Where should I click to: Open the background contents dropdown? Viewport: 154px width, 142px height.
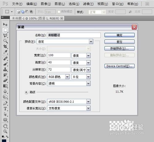[69, 84]
